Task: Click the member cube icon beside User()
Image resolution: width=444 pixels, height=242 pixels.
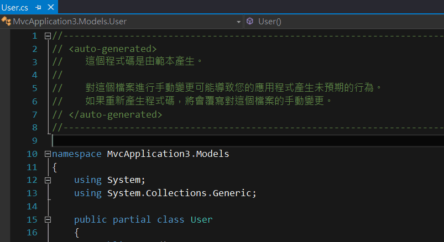Action: coord(250,22)
